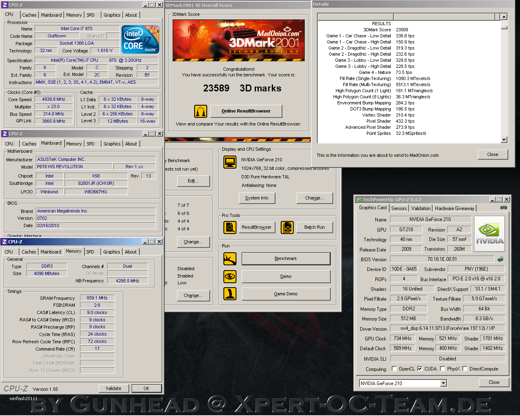Click Change button in Display and CPU Settings

point(315,198)
